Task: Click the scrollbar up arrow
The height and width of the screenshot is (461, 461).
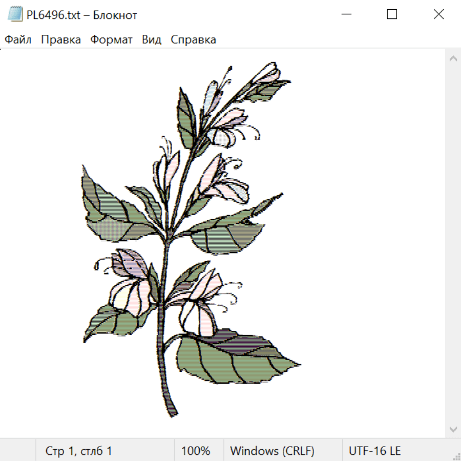Action: [x=453, y=58]
